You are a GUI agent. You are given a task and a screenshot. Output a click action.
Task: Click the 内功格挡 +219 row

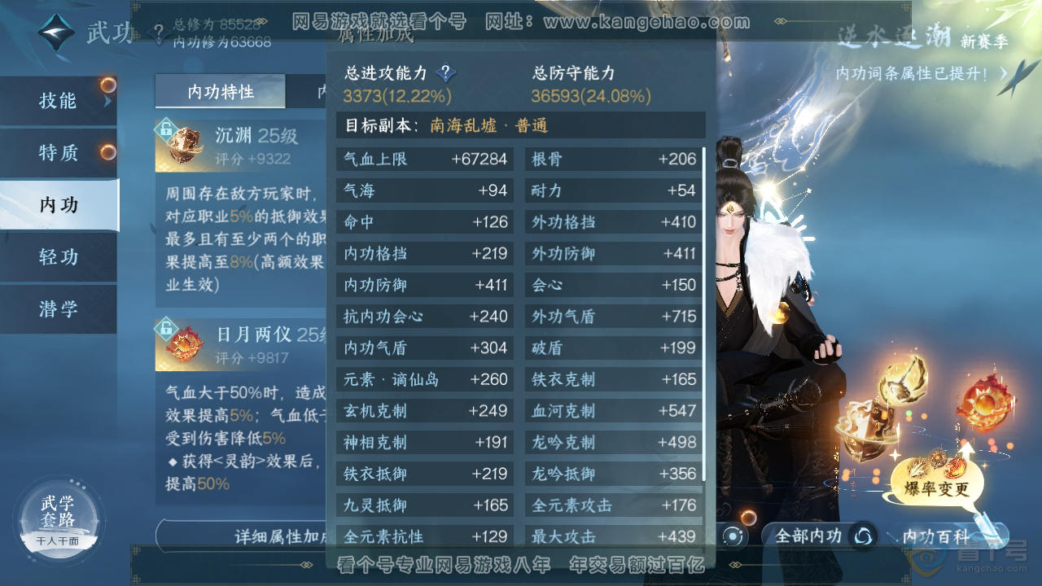pyautogui.click(x=425, y=253)
